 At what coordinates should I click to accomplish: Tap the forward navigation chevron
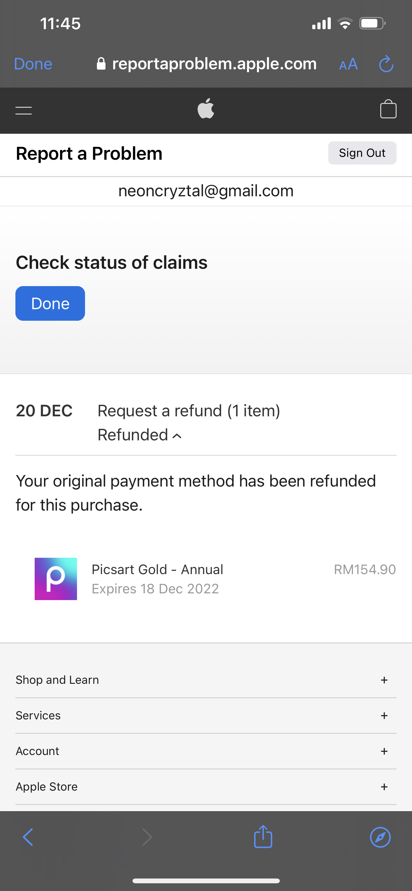pos(147,837)
